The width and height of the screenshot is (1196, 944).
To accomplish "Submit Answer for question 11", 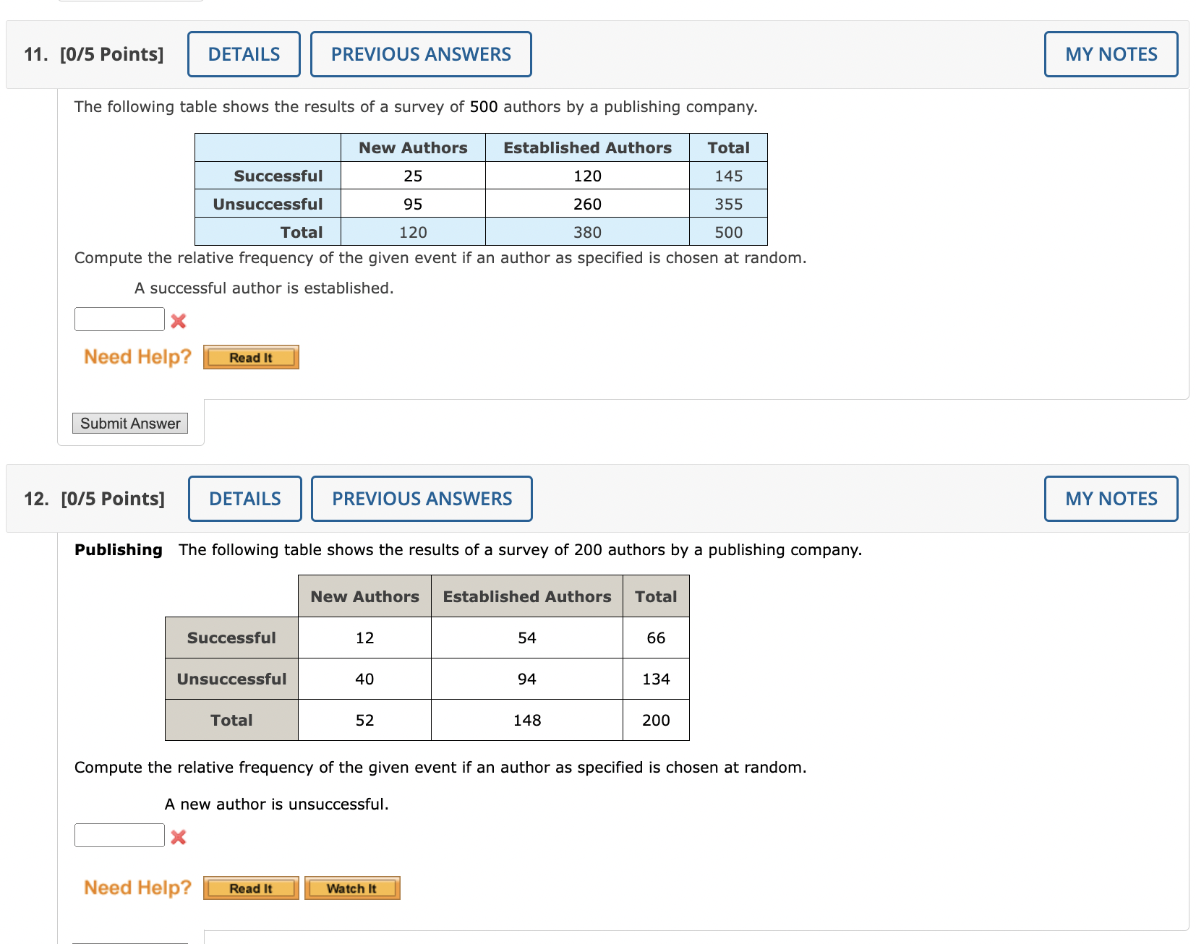I will [130, 423].
